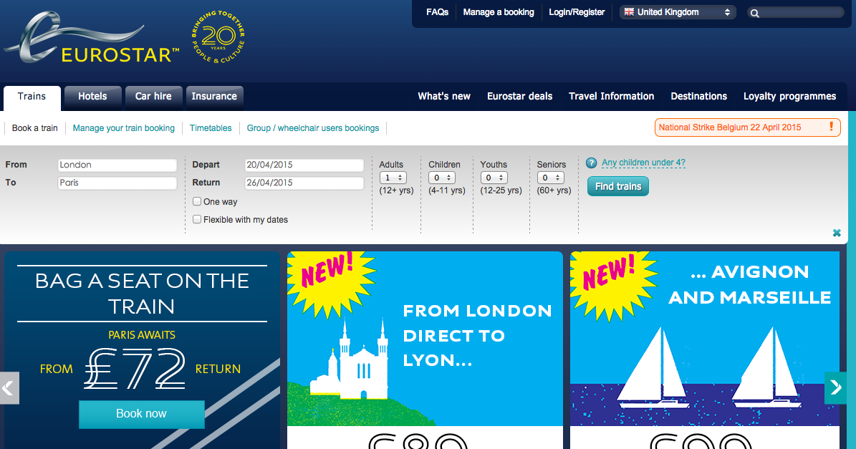The height and width of the screenshot is (449, 856).
Task: Click the Eurostar logo
Action: click(x=92, y=38)
